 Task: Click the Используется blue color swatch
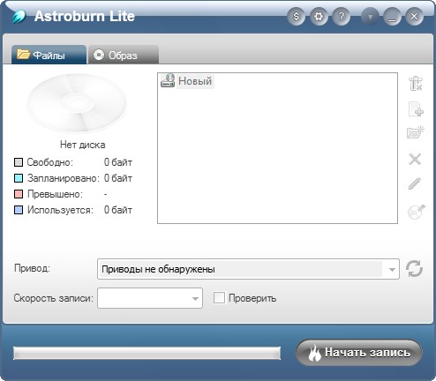19,210
